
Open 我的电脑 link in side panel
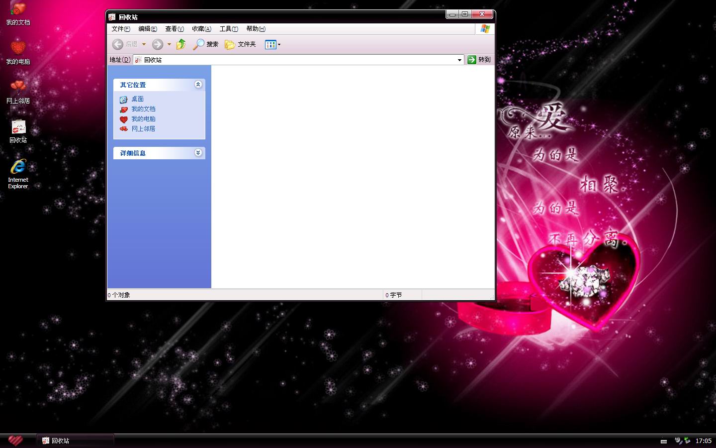click(144, 119)
